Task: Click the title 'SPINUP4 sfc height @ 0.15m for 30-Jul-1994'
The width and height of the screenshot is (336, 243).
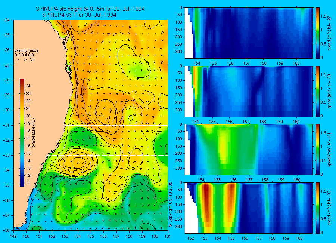Action: (x=90, y=9)
